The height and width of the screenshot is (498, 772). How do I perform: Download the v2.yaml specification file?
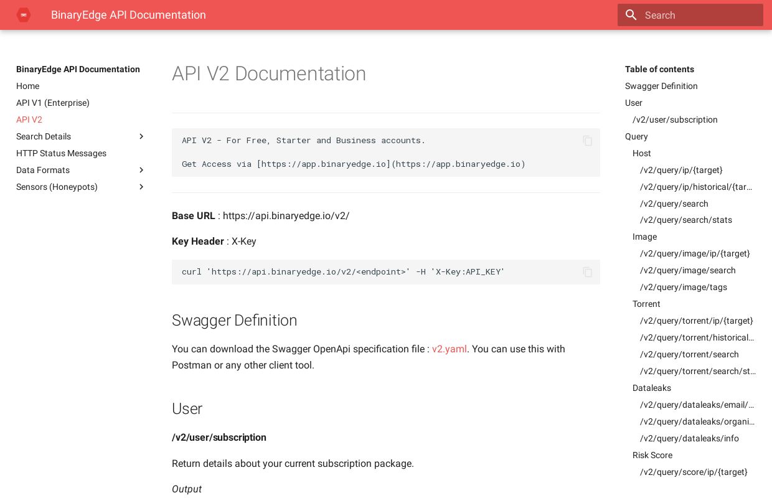(x=450, y=349)
